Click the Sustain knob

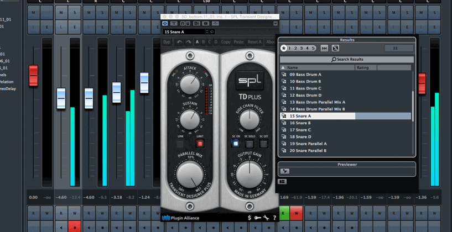pyautogui.click(x=190, y=119)
